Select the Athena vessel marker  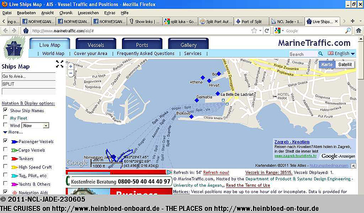tap(203, 77)
